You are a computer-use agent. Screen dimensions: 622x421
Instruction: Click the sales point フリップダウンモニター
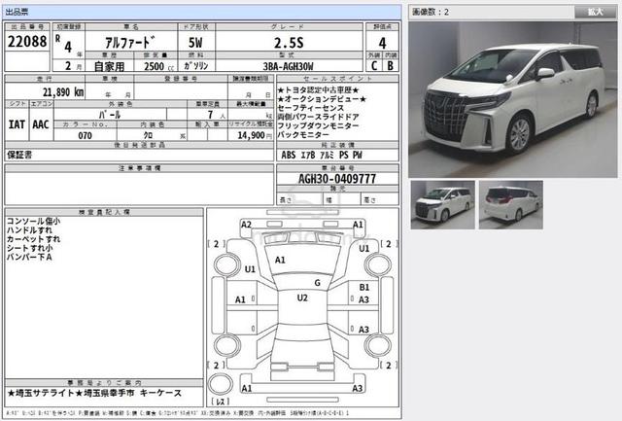click(x=318, y=125)
